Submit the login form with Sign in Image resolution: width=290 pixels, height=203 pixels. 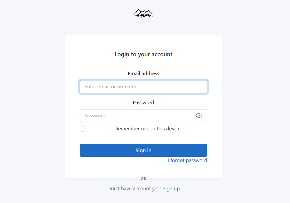coord(143,150)
